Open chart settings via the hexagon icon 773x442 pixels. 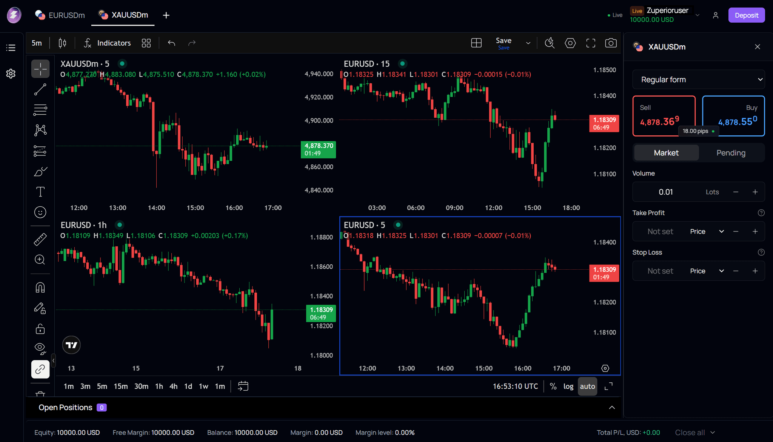point(570,43)
